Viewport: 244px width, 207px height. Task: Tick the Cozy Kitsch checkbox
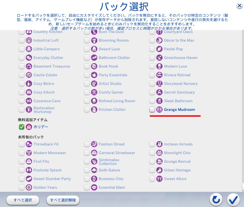coord(21,92)
